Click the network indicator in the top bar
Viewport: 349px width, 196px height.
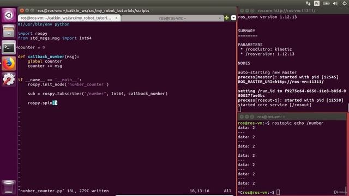[308, 3]
